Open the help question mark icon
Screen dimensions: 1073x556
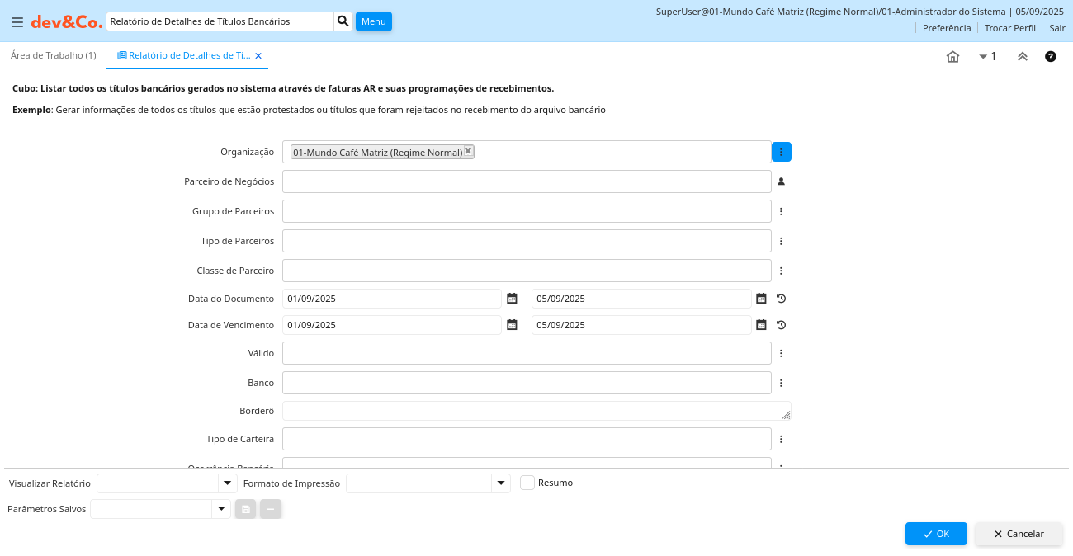(x=1051, y=57)
